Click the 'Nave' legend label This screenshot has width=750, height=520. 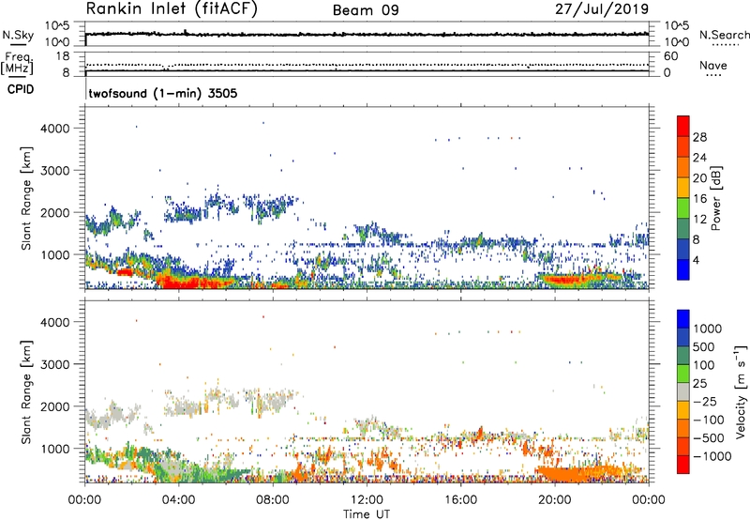point(713,65)
